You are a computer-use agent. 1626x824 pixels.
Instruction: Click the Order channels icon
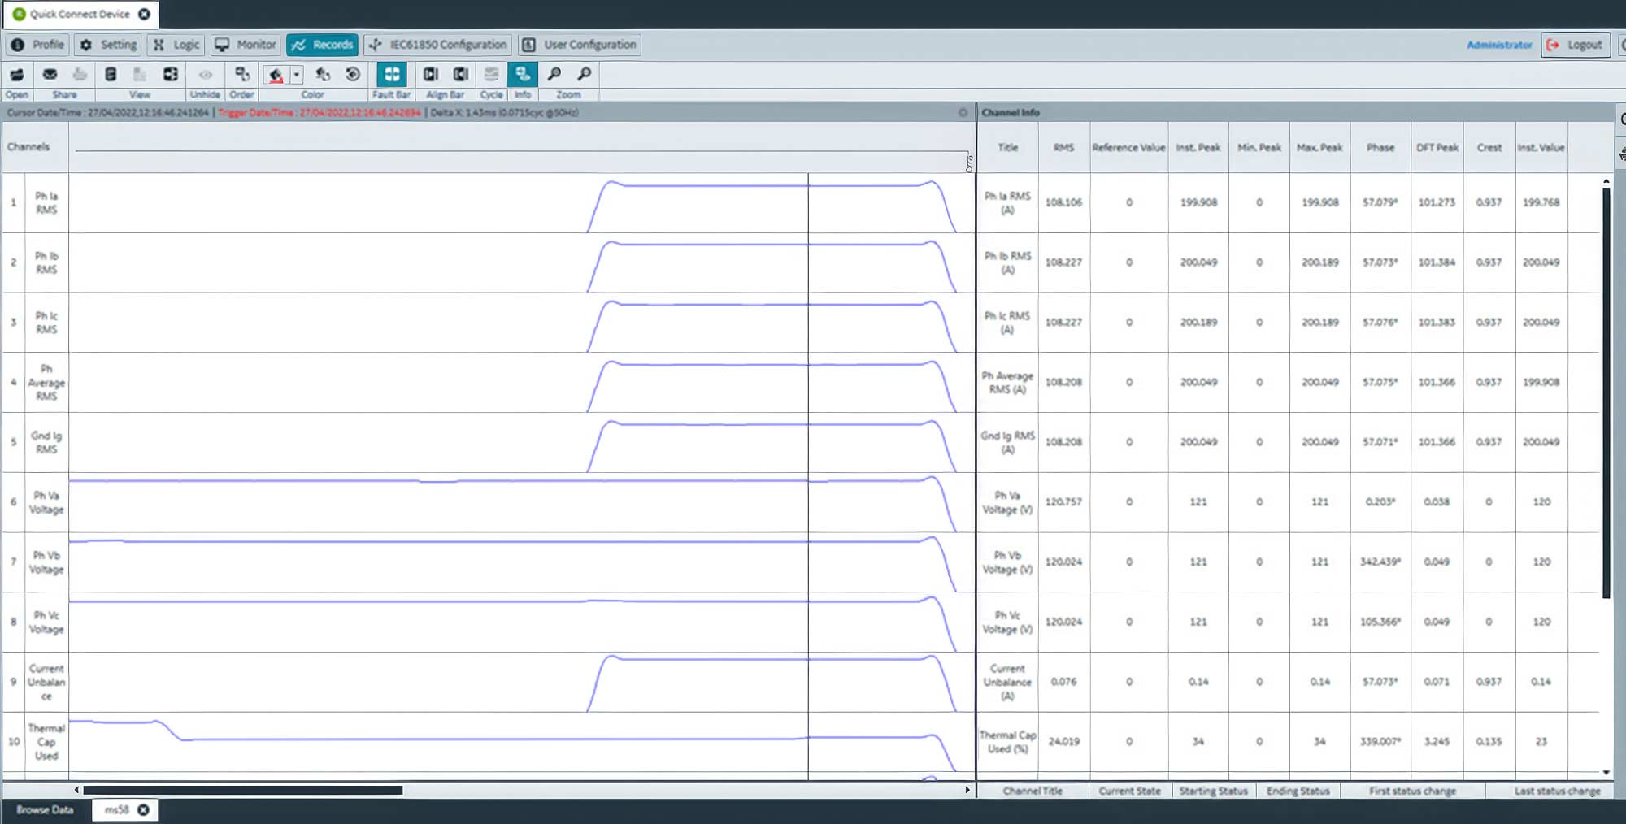[242, 75]
